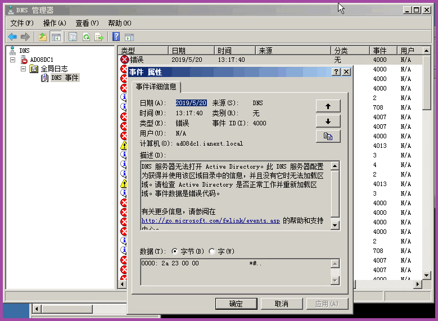
Task: Click the description box scroll down arrow
Action: coord(335,225)
